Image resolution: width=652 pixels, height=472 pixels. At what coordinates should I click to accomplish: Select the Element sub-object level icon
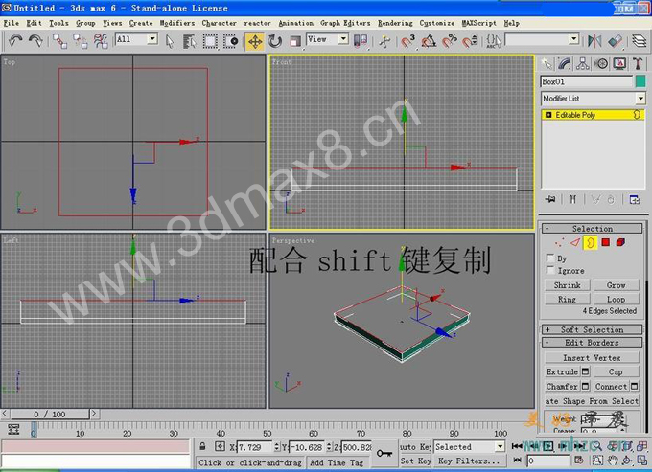coord(620,242)
